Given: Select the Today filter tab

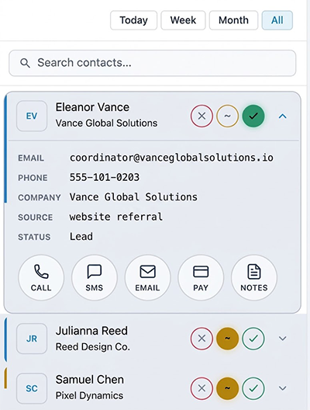Looking at the screenshot, I should click(133, 20).
